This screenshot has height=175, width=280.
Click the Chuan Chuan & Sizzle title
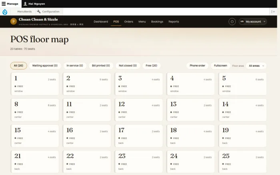[x=38, y=20]
